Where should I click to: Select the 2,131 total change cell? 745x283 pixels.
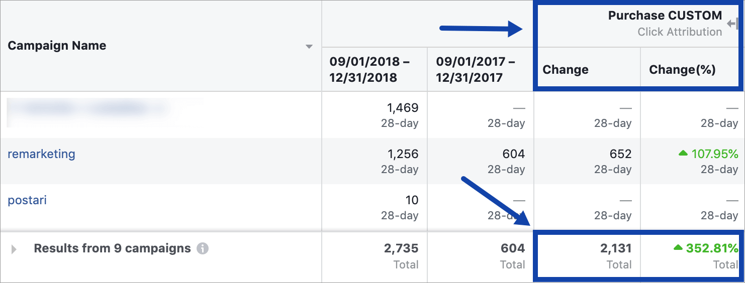click(615, 248)
